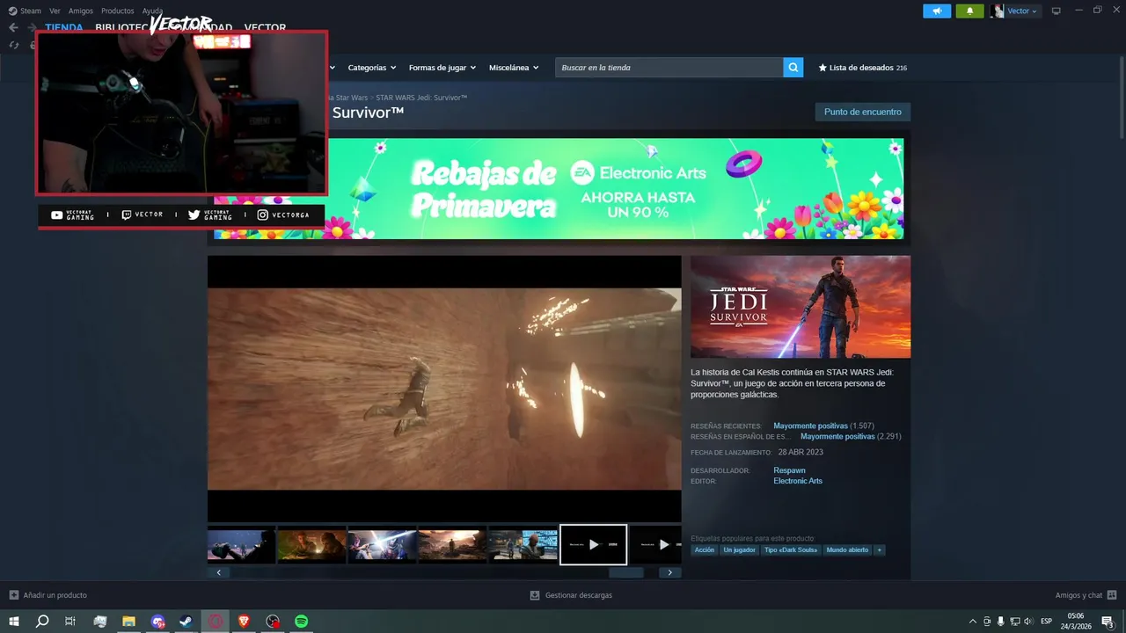The height and width of the screenshot is (633, 1126).
Task: Add a tag with the plus button
Action: click(879, 550)
